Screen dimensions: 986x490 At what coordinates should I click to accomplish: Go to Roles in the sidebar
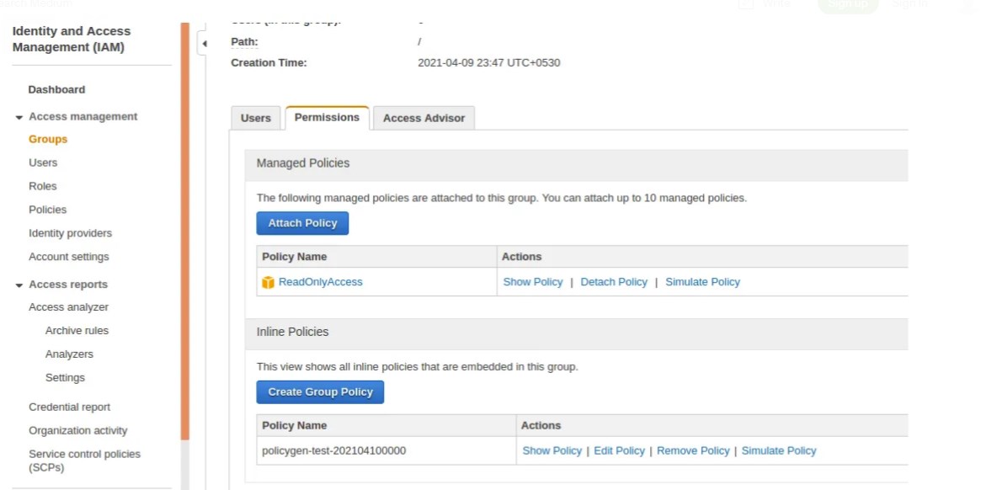click(43, 186)
